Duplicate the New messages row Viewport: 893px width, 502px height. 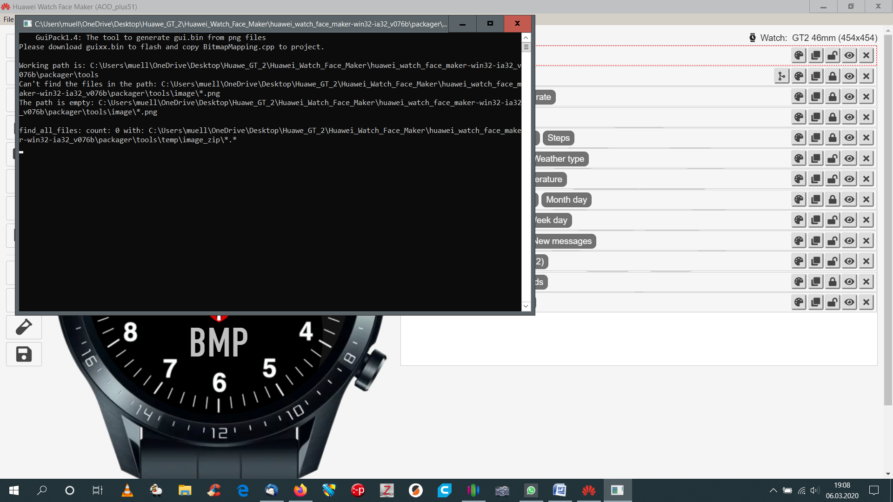816,241
